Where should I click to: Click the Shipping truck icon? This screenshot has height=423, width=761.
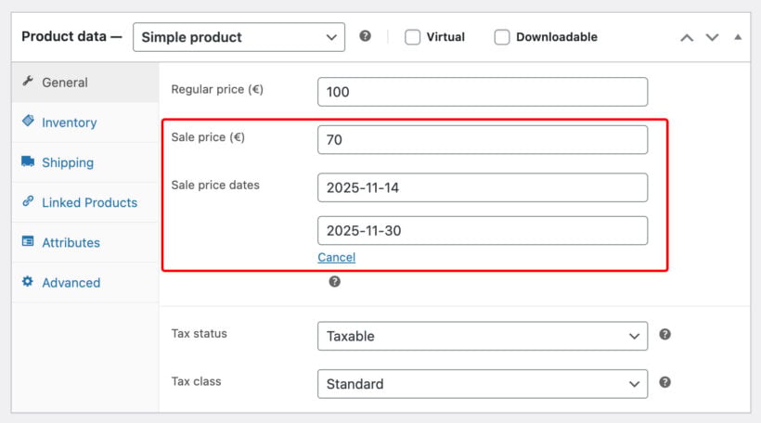point(28,161)
